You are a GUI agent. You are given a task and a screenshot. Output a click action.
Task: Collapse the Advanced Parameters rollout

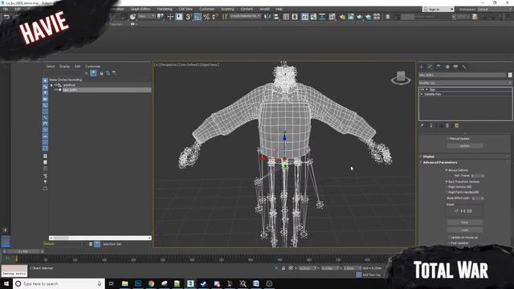click(x=439, y=162)
